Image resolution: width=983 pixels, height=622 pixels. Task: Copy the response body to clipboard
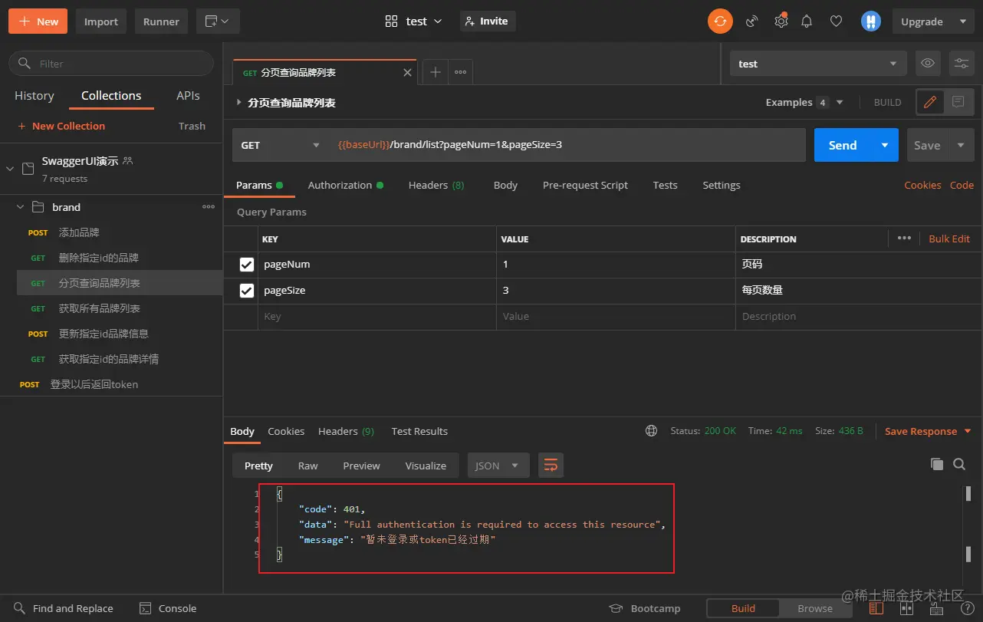[936, 464]
